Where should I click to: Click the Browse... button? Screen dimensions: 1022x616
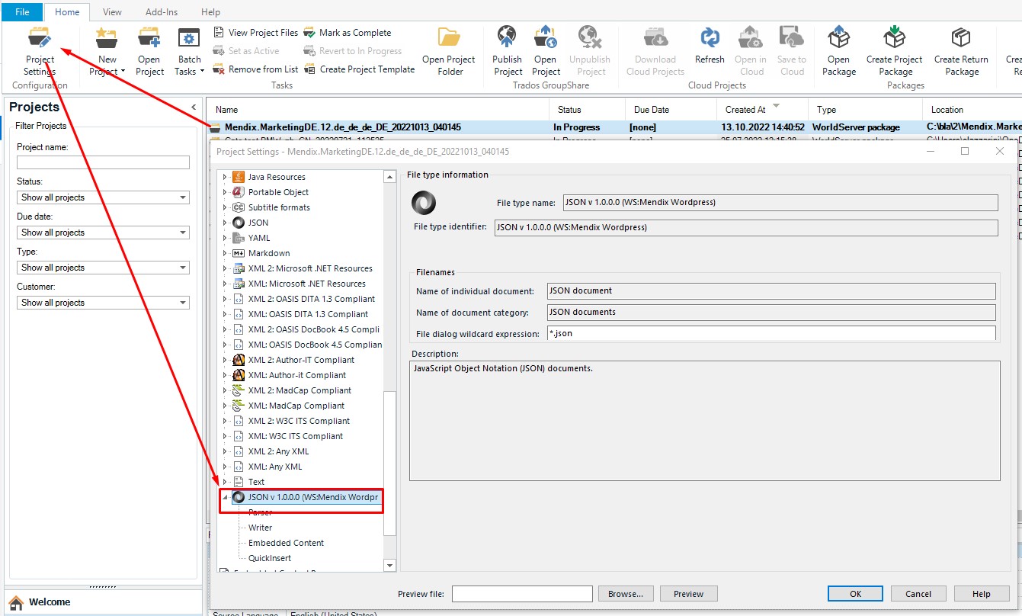(625, 594)
